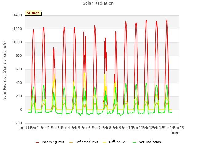Viewport: 197px width, 148px height.
Task: Select the Reflected PAR legend label
Action: [x=86, y=142]
